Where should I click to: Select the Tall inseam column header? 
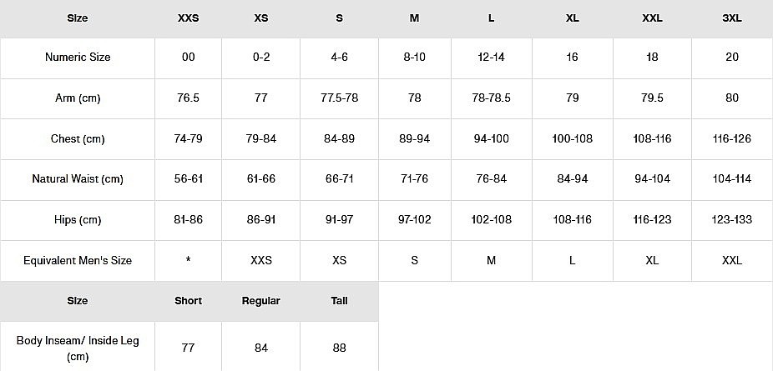(x=339, y=301)
